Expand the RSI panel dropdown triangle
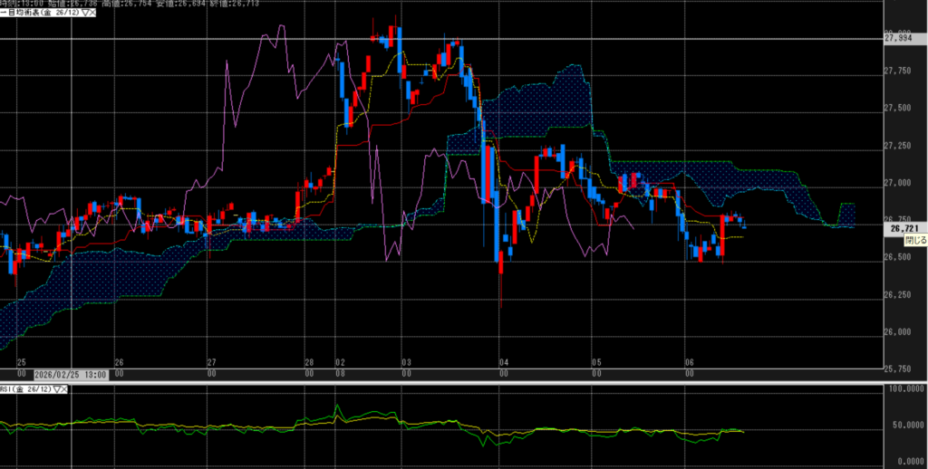This screenshot has width=928, height=469. (x=56, y=389)
